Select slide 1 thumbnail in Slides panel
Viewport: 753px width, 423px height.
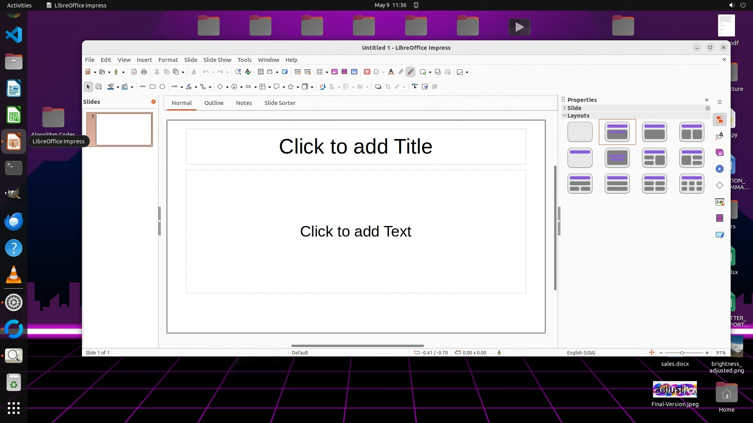point(124,129)
